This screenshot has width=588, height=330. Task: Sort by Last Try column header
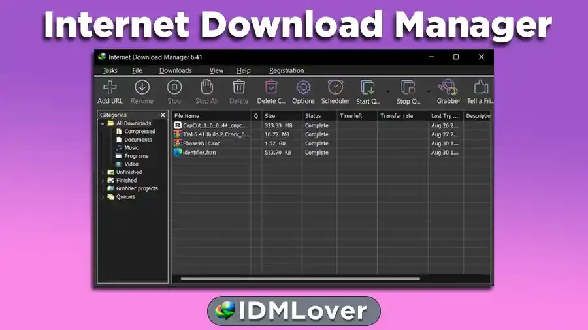coord(446,116)
